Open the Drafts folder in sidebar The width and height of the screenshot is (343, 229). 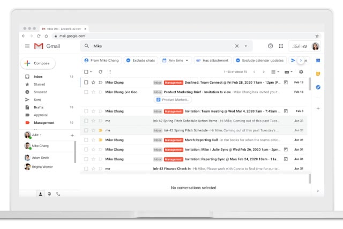39,107
